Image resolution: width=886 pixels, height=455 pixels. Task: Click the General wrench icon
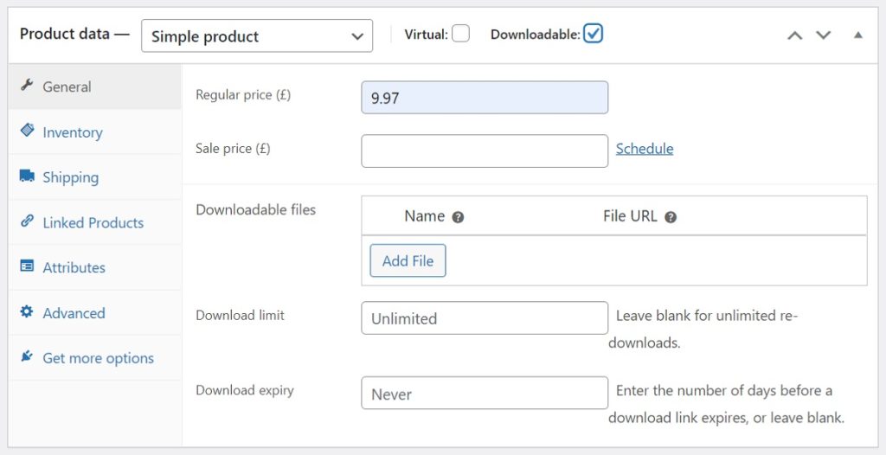tap(27, 86)
